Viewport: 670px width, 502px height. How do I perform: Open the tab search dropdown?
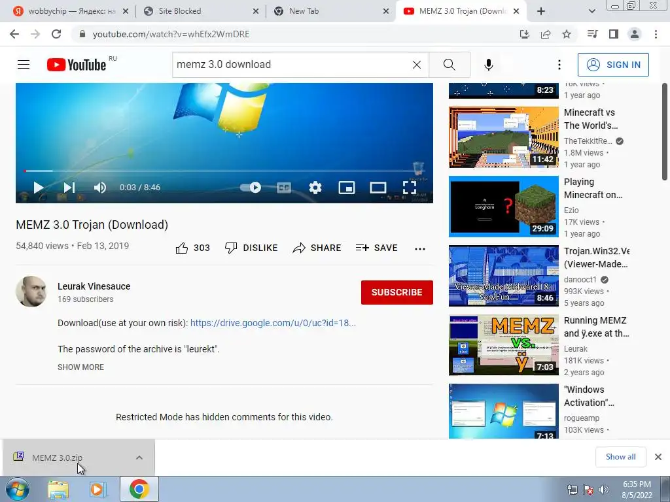[591, 11]
